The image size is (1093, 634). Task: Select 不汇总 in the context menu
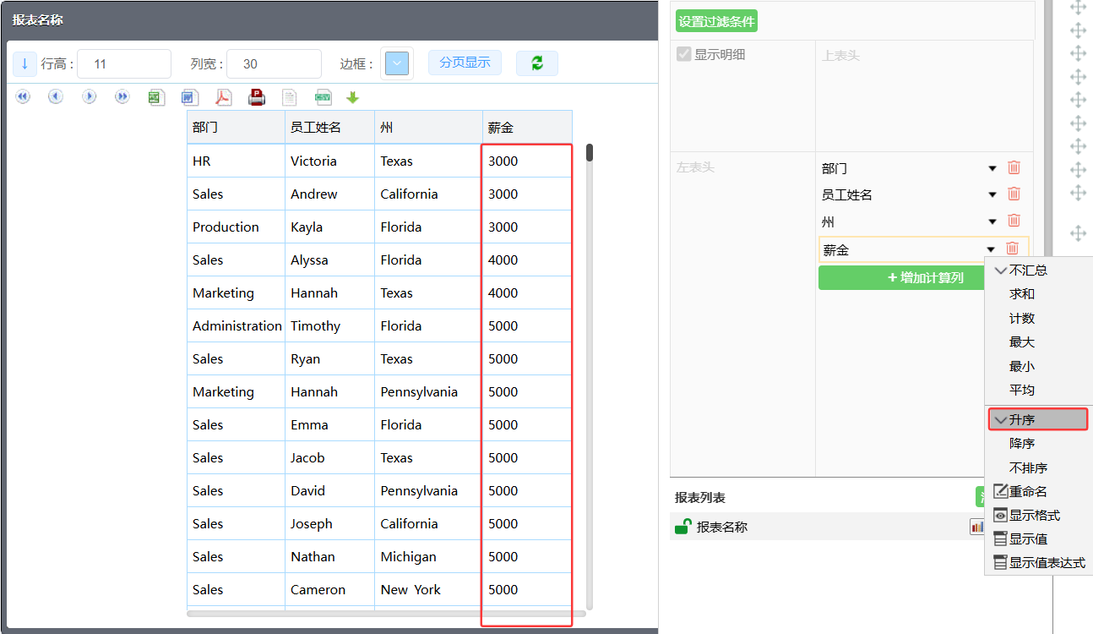[1038, 271]
